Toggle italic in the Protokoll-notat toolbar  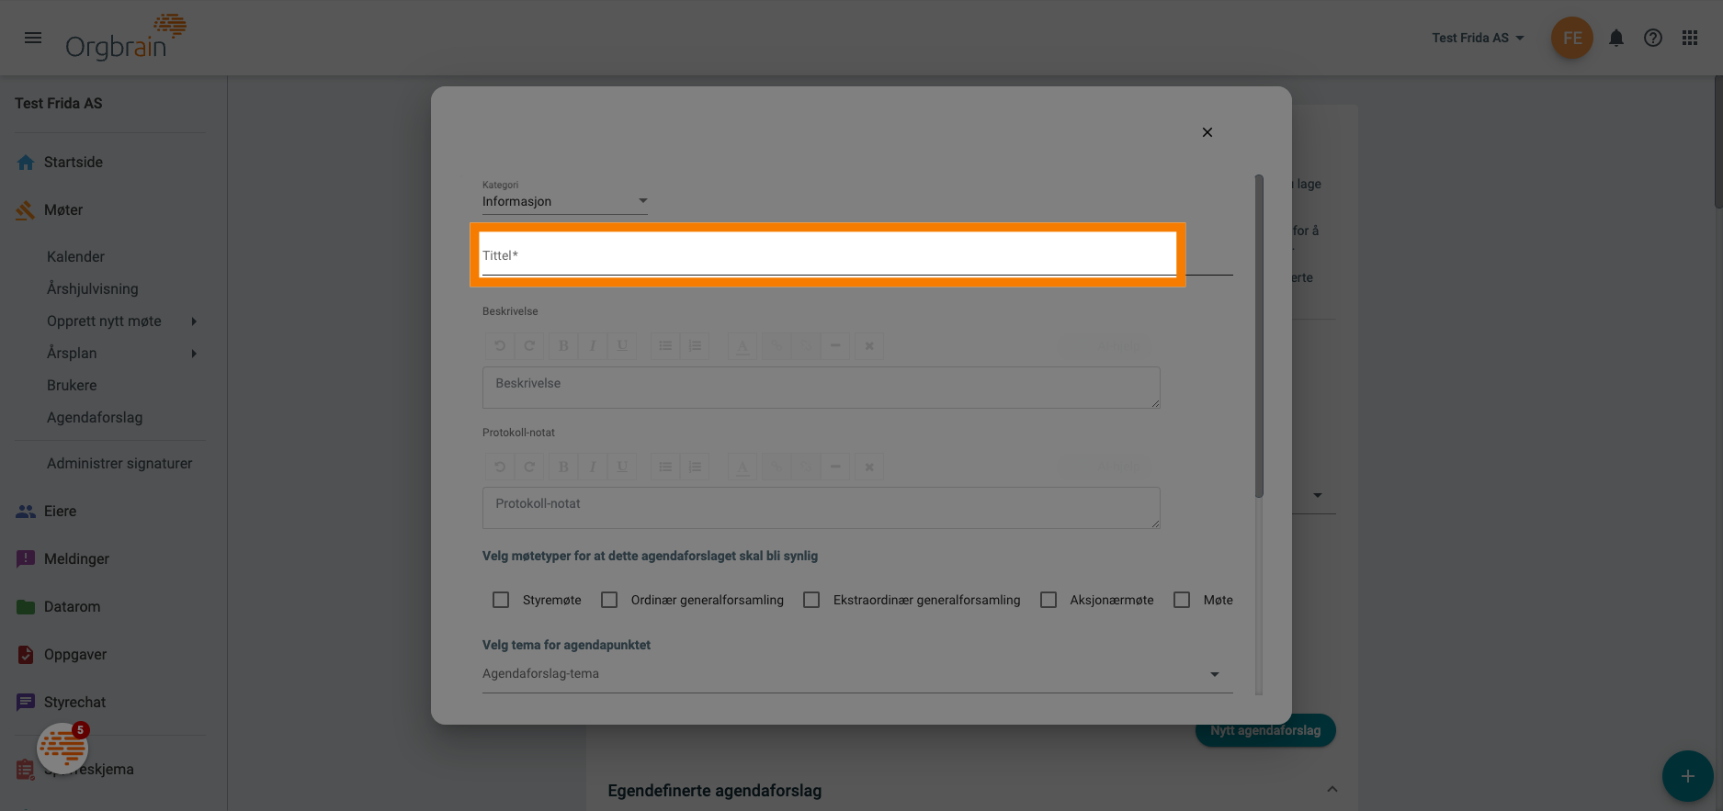click(593, 467)
